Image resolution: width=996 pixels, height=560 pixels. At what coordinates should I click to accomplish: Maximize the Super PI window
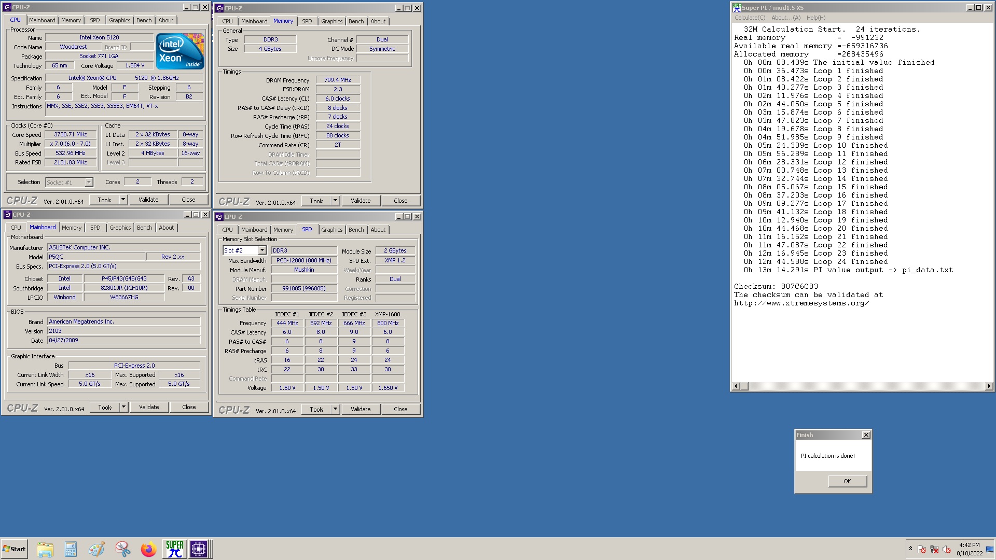[978, 8]
